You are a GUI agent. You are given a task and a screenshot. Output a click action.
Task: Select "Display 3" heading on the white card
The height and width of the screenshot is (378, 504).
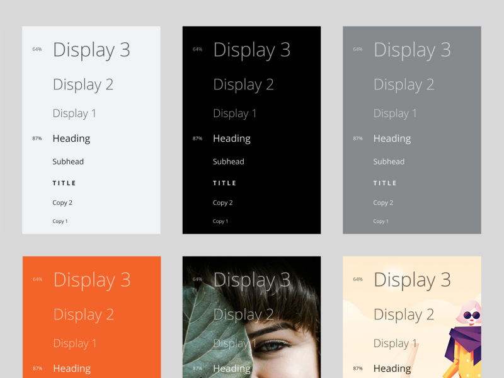(91, 50)
